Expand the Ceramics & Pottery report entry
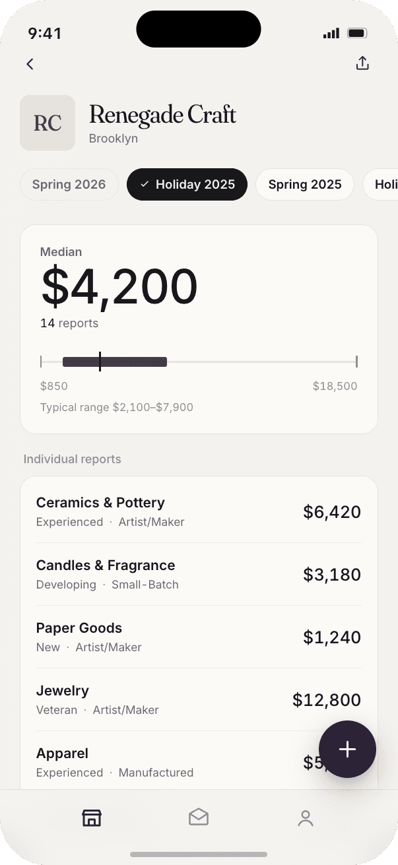The image size is (398, 865). (199, 511)
